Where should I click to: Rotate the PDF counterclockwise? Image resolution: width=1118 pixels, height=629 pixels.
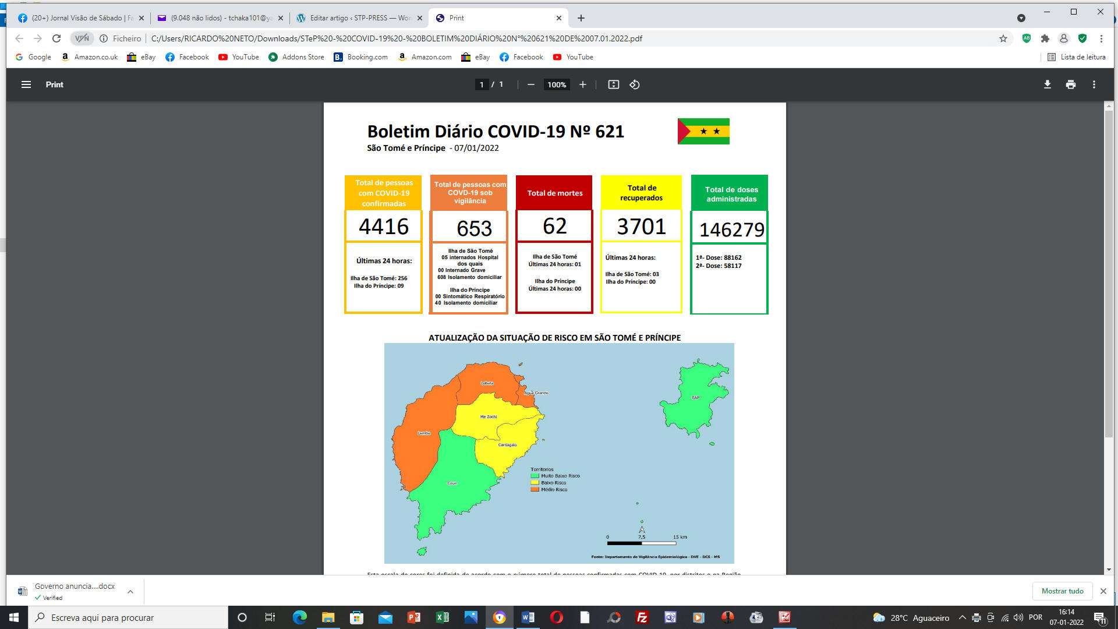pos(635,84)
